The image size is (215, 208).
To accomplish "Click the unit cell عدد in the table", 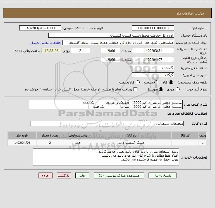I will (78, 143).
